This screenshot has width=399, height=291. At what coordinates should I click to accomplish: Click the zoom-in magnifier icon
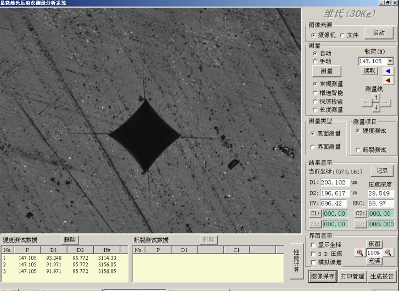point(360,253)
